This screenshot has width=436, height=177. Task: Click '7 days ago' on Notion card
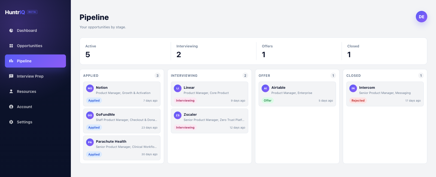tap(150, 101)
